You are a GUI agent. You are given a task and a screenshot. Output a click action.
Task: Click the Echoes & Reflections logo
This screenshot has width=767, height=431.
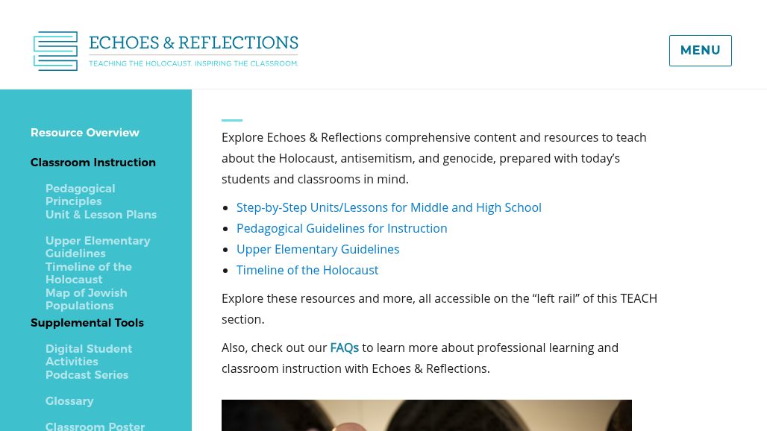click(166, 51)
